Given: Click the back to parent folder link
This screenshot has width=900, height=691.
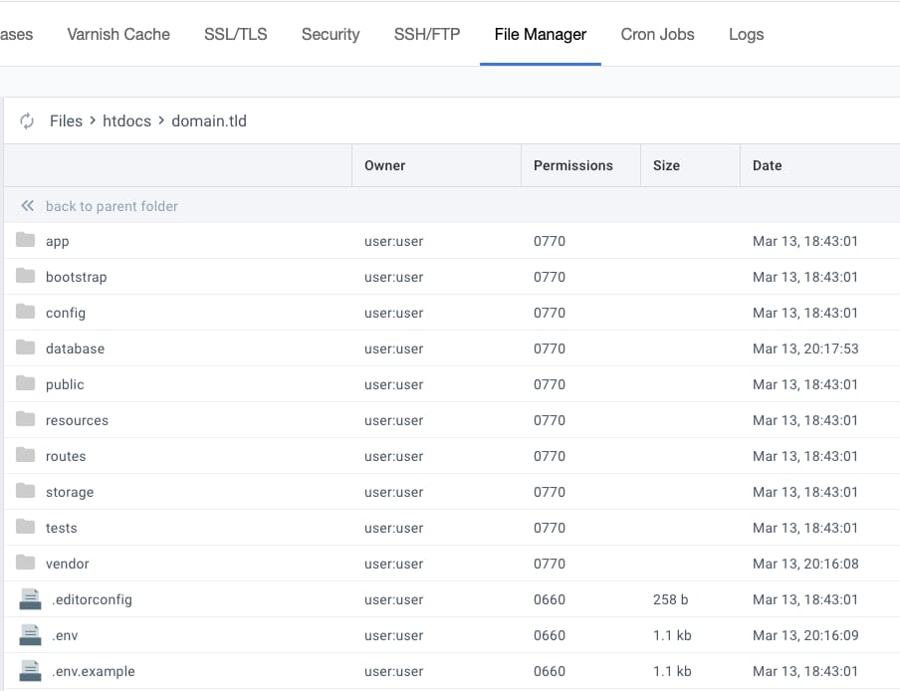Looking at the screenshot, I should coord(111,206).
